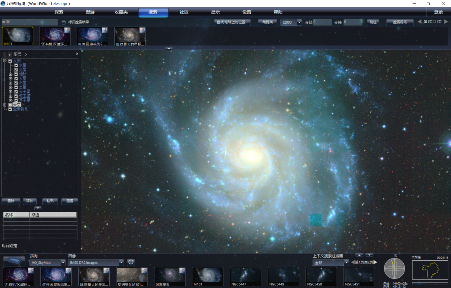Viewport: 451px width, 288px height.
Task: Open the J2000 coordinate dropdown
Action: pyautogui.click(x=299, y=22)
